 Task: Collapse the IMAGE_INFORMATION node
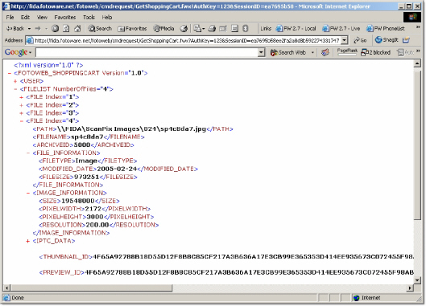(27, 193)
